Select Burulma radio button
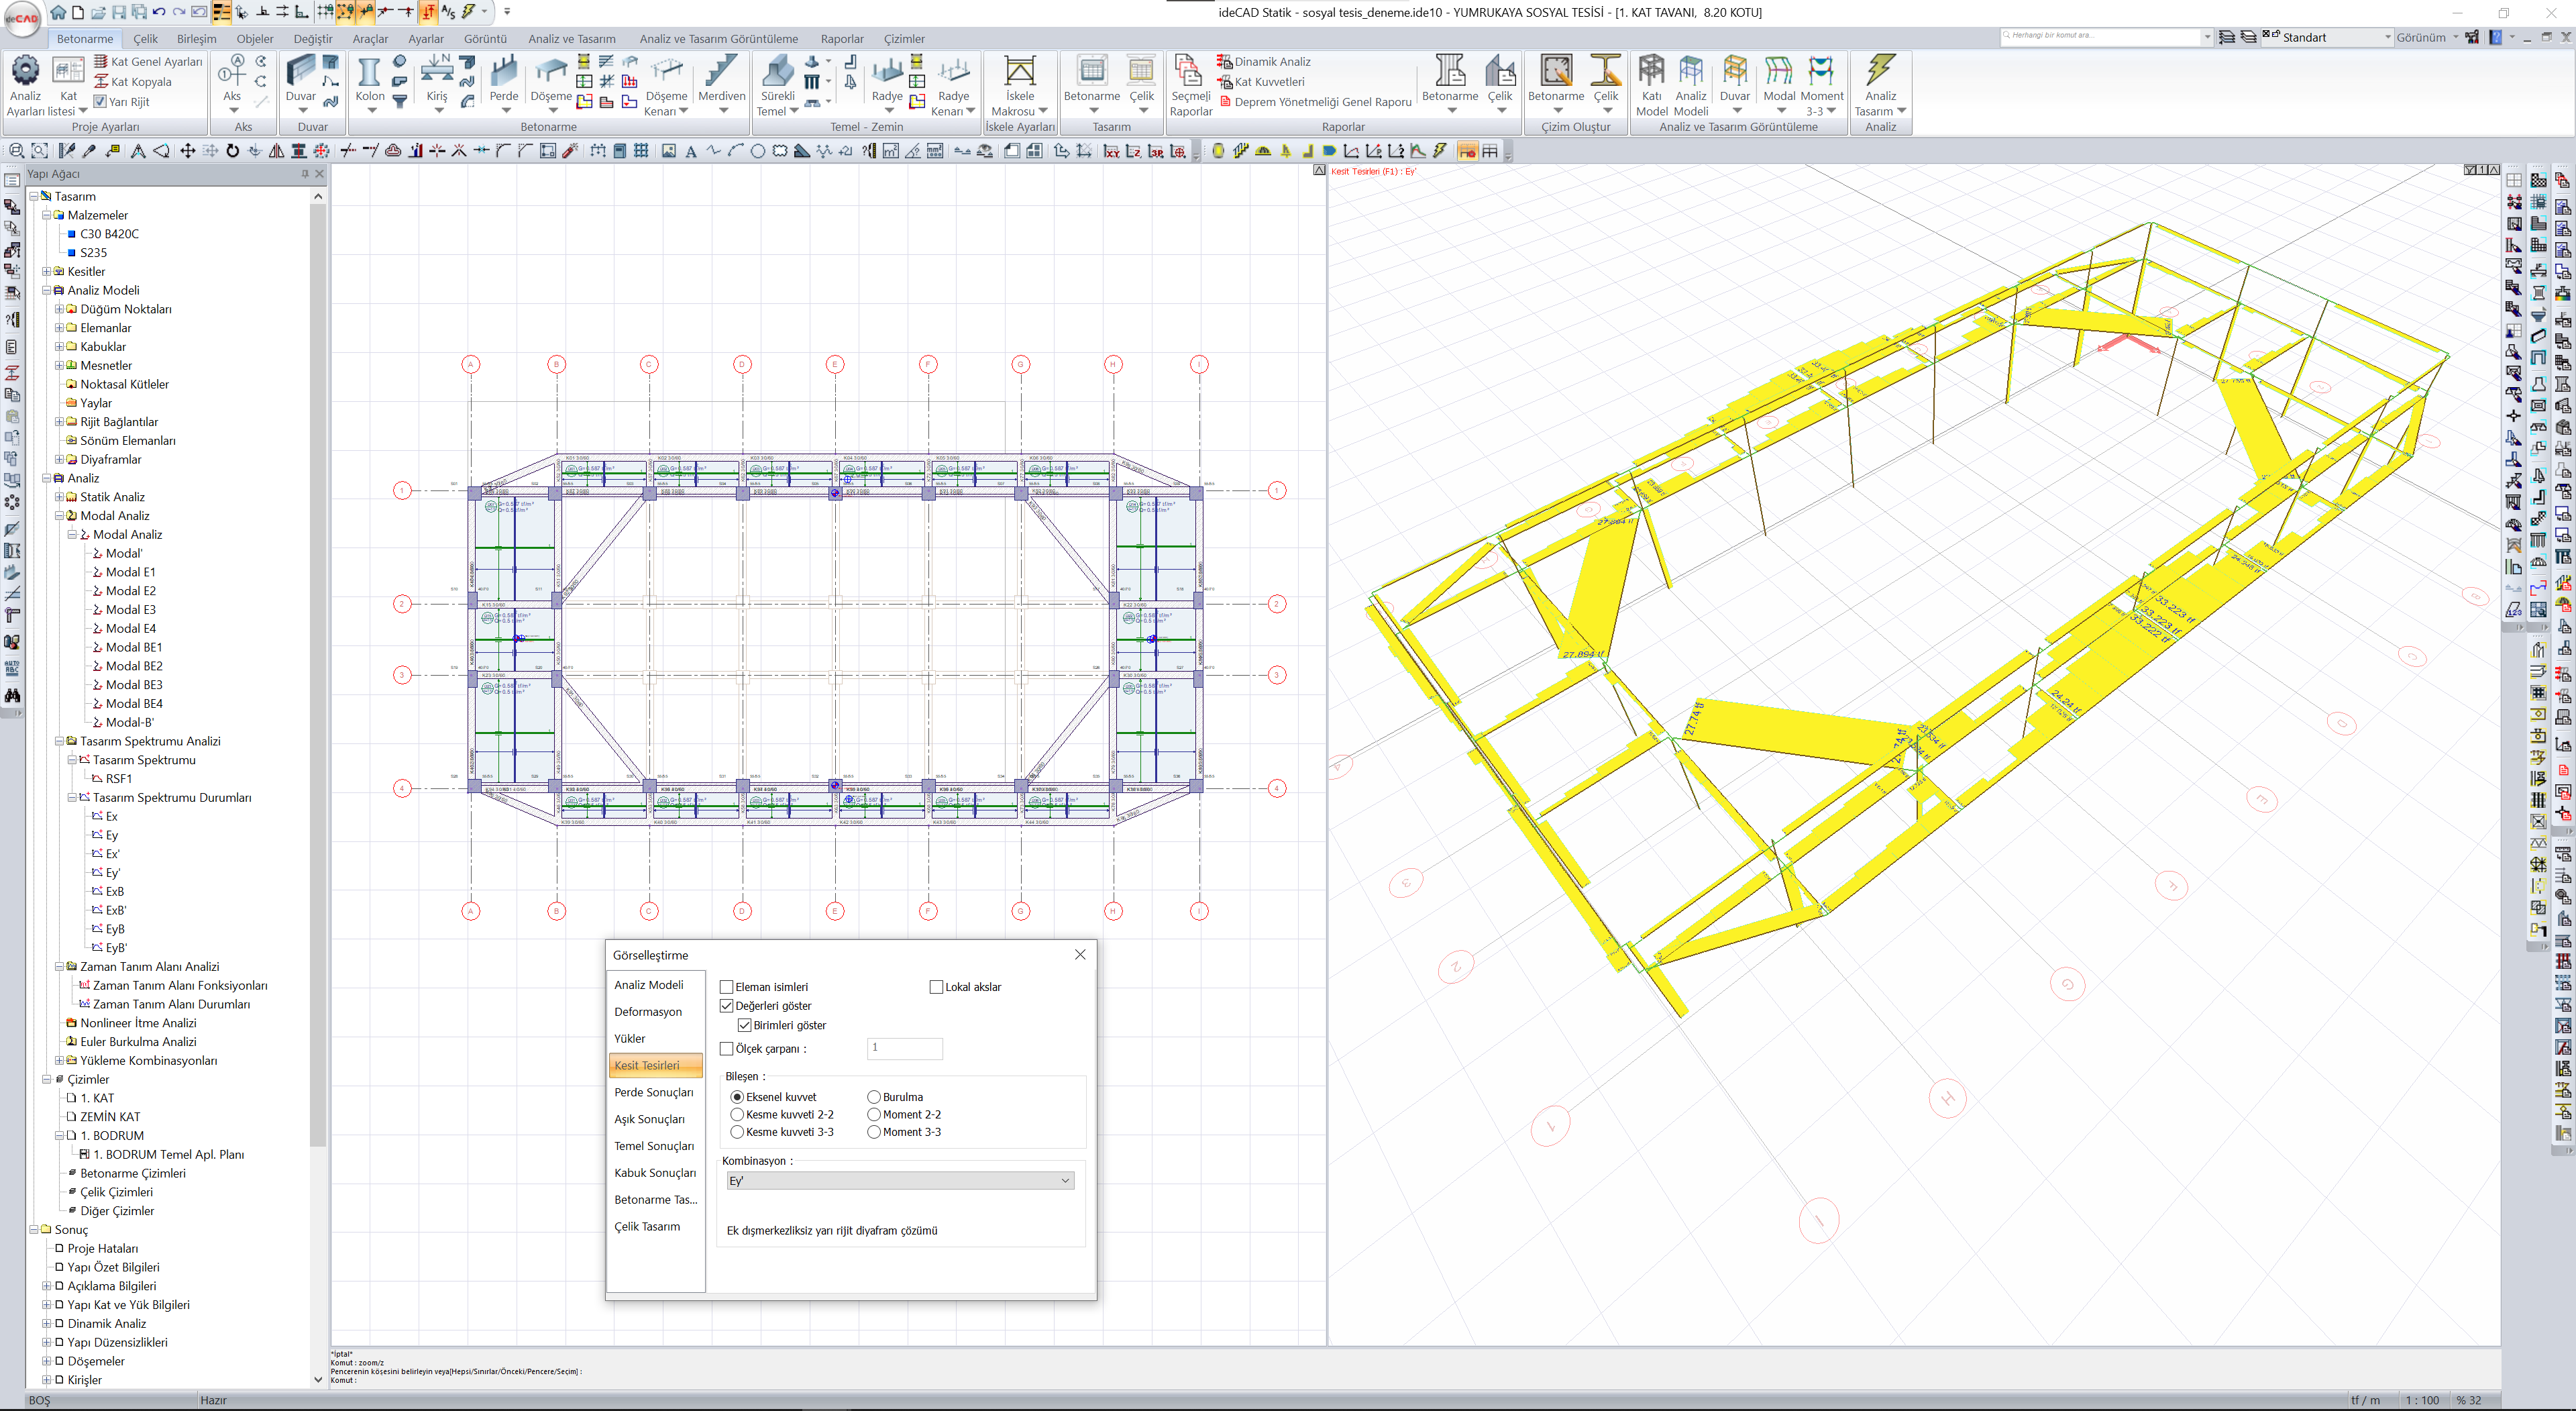Viewport: 2576px width, 1411px height. 874,1097
